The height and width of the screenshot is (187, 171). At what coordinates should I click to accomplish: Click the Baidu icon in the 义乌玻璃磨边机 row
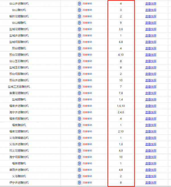[79, 138]
